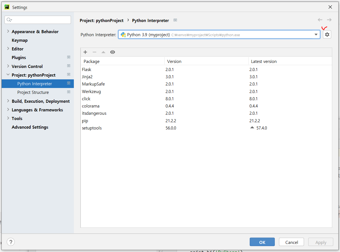Click version 3.0.1 in Jinja2 Version column
Screen dimensions: 340x252
coord(170,77)
